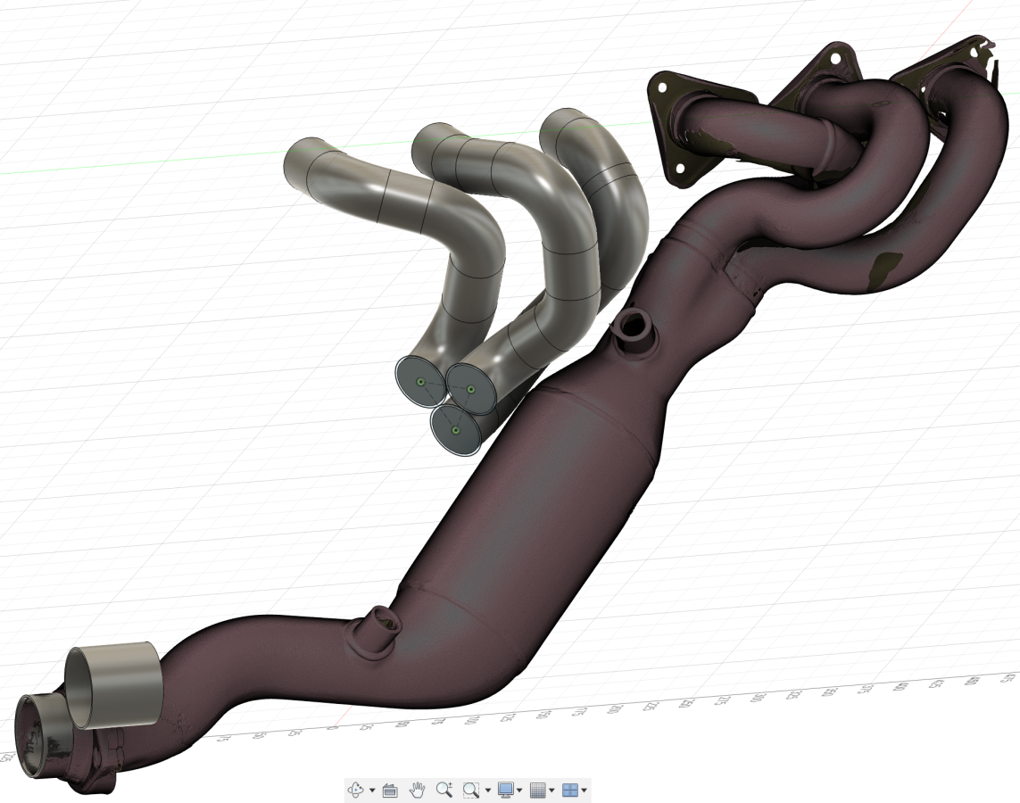Open Display Settings monitor icon
Screen dimensions: 1020x803
point(506,790)
